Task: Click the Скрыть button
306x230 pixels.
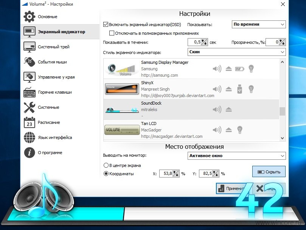Action: point(269,172)
